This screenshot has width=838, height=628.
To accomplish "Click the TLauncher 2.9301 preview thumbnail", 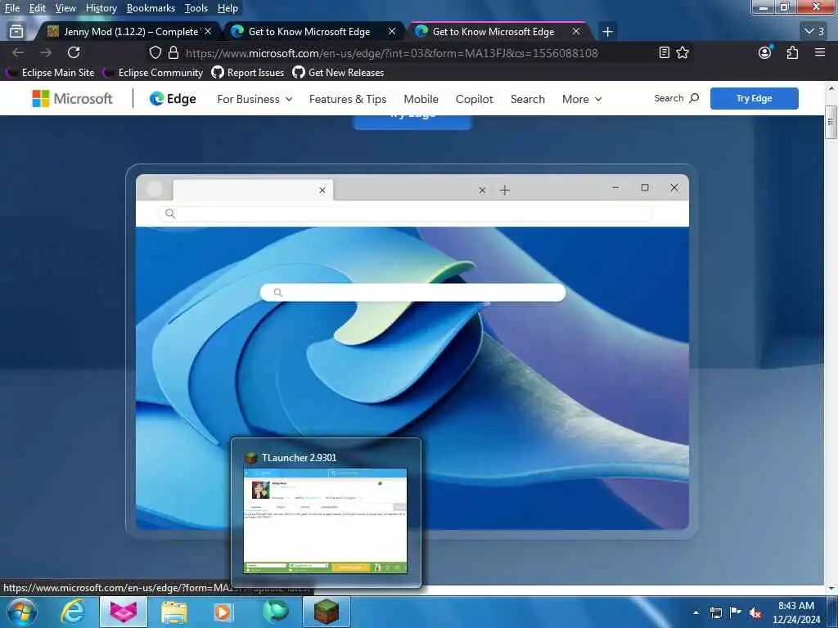I will pos(326,521).
